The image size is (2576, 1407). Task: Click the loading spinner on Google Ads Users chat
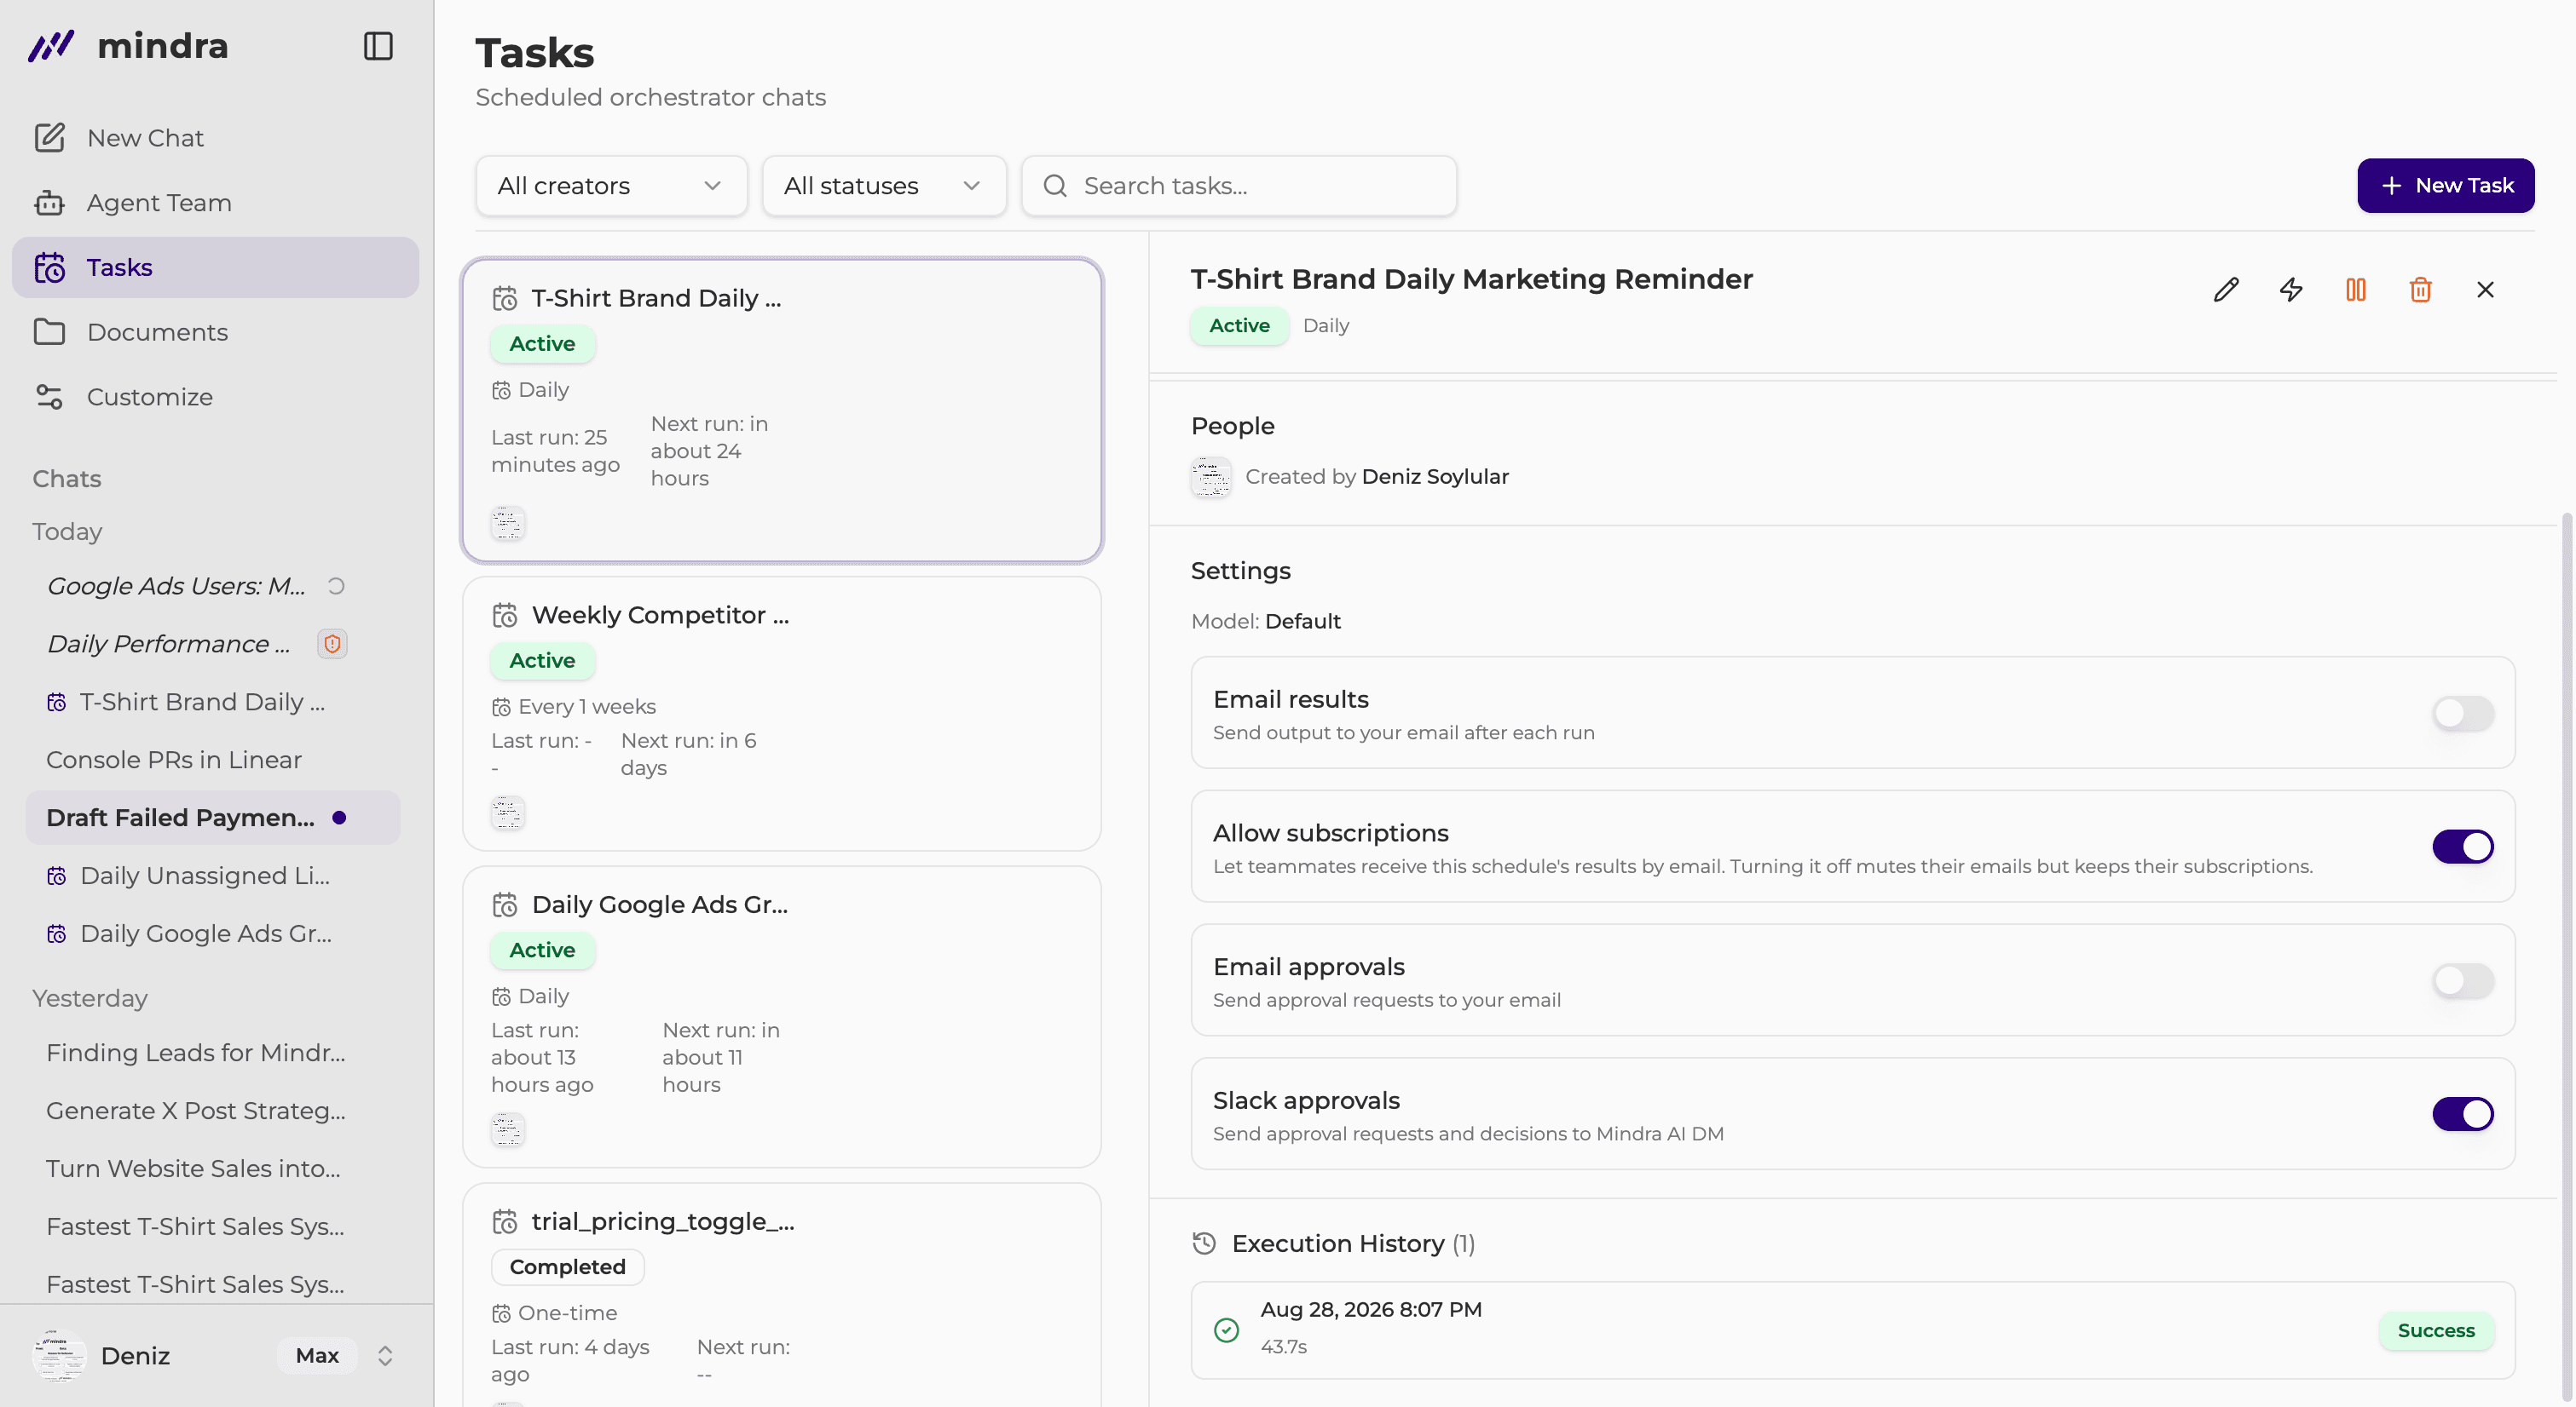(336, 586)
